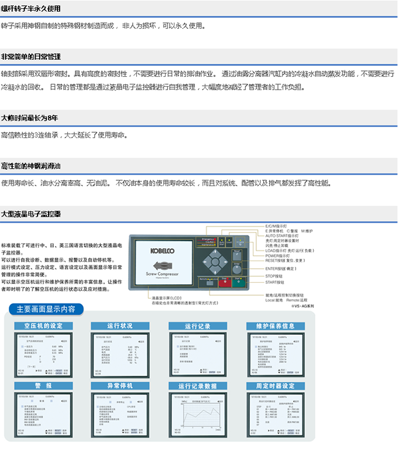Image resolution: width=398 pixels, height=456 pixels.
Task: Open the 运行状况 screen thumbnail
Action: coord(120,355)
